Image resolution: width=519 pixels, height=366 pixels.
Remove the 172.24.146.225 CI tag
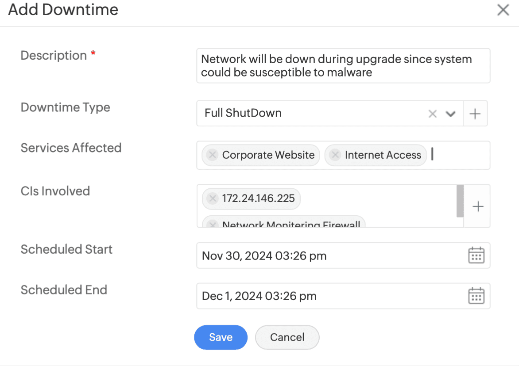click(213, 198)
